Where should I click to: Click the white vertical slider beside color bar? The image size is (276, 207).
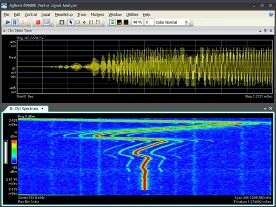pos(6,152)
